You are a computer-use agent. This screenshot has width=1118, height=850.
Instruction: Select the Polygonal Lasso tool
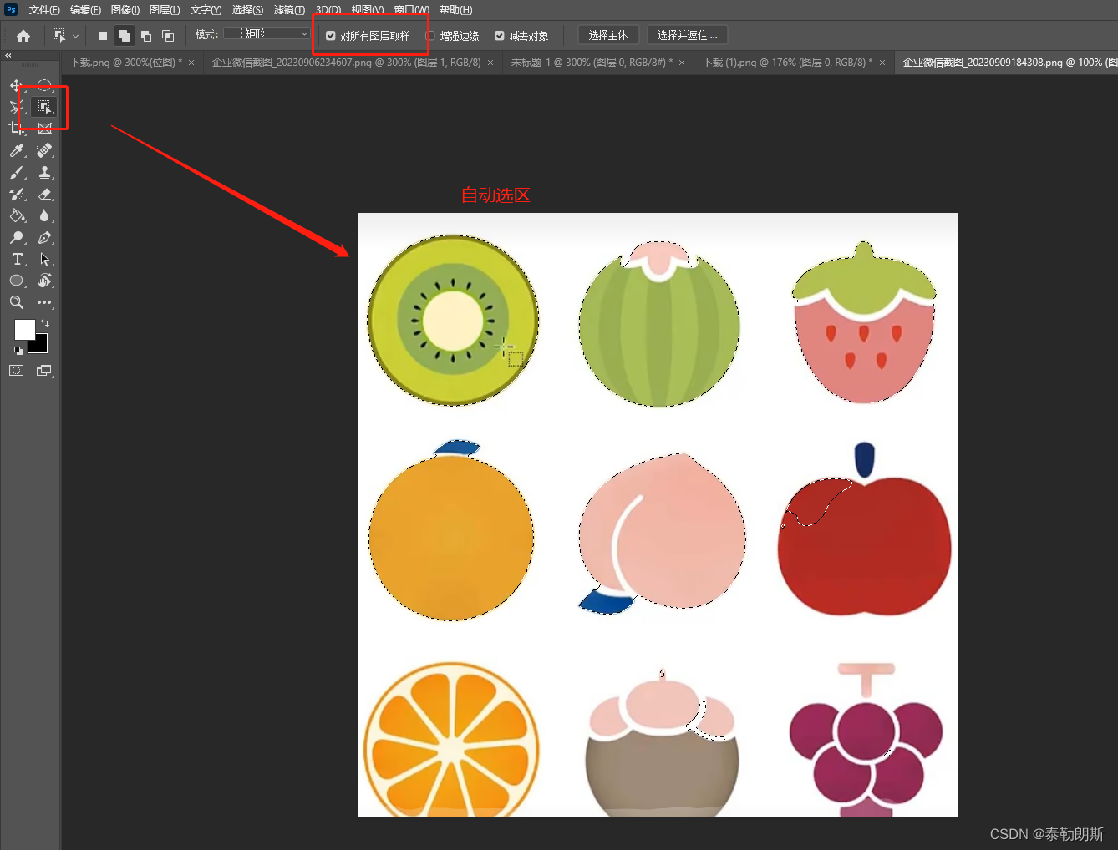(16, 107)
